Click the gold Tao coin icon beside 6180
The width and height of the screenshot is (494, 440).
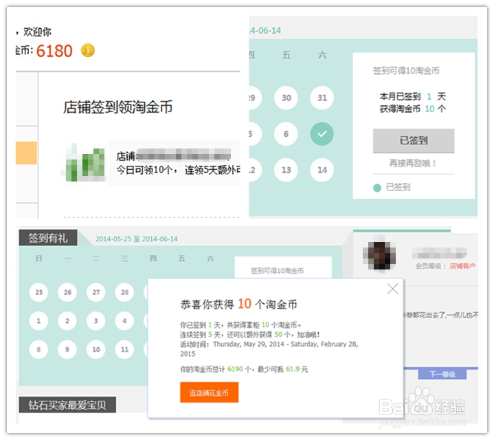pos(88,50)
